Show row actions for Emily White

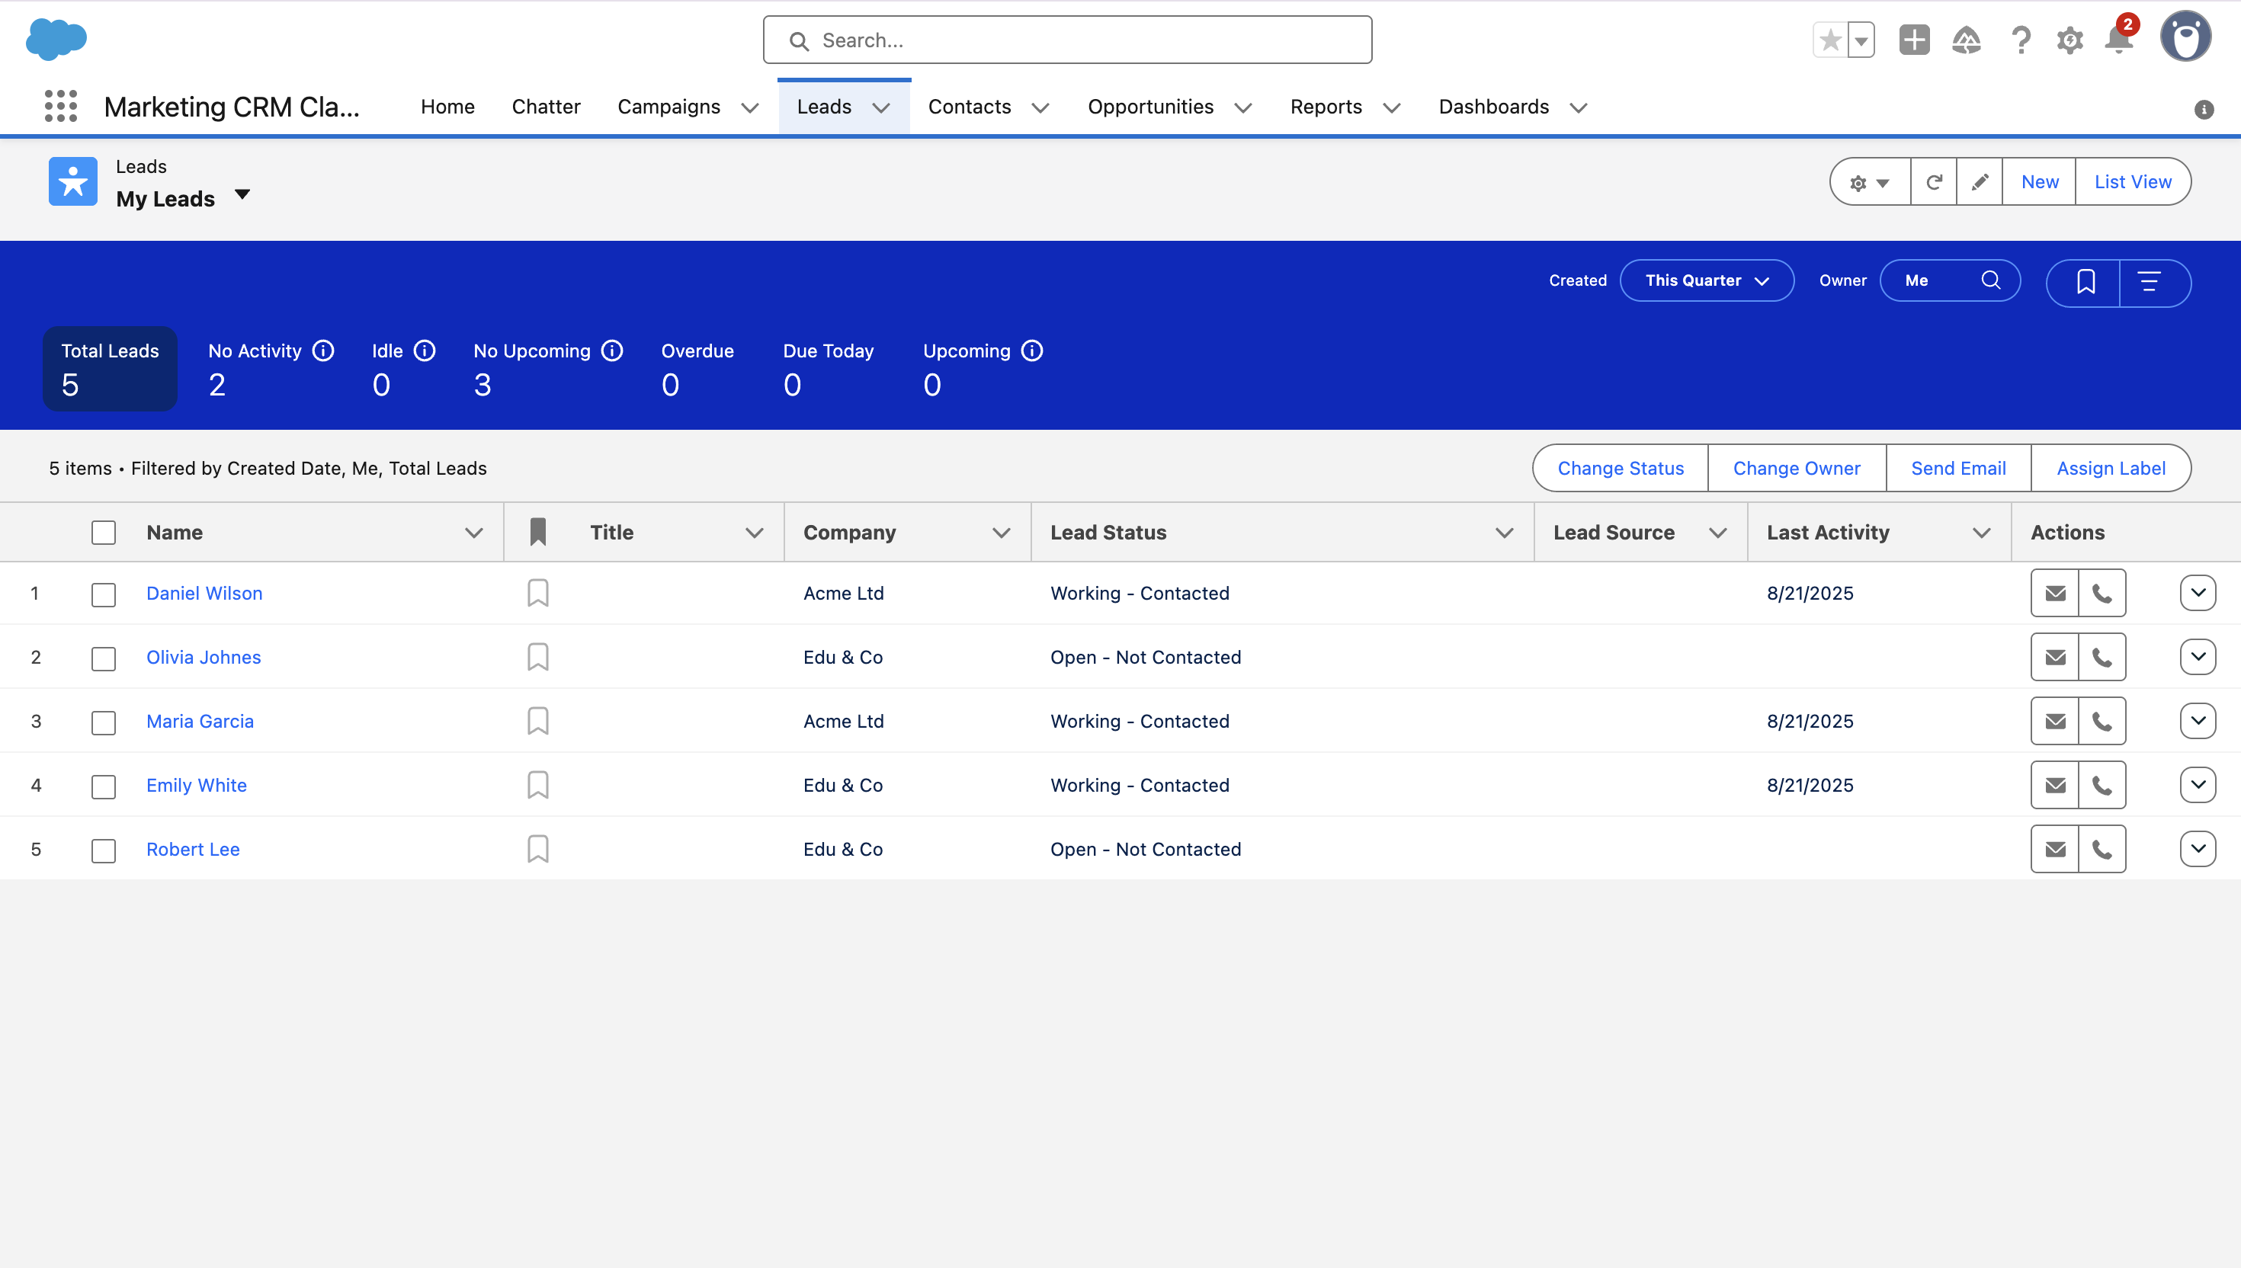(x=2198, y=785)
